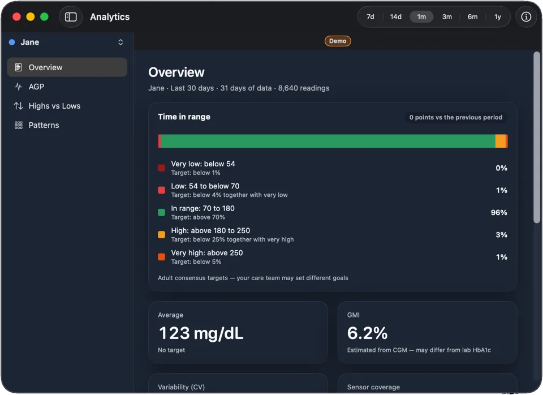Click the Patterns grid icon
The image size is (543, 395).
(18, 125)
